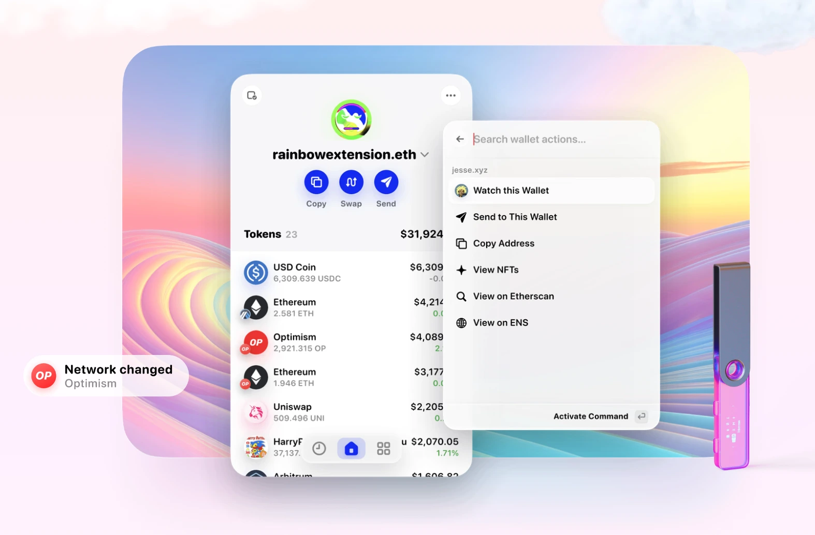Screen dimensions: 815x535
Task: Open the NFT grid tab
Action: [x=384, y=449]
